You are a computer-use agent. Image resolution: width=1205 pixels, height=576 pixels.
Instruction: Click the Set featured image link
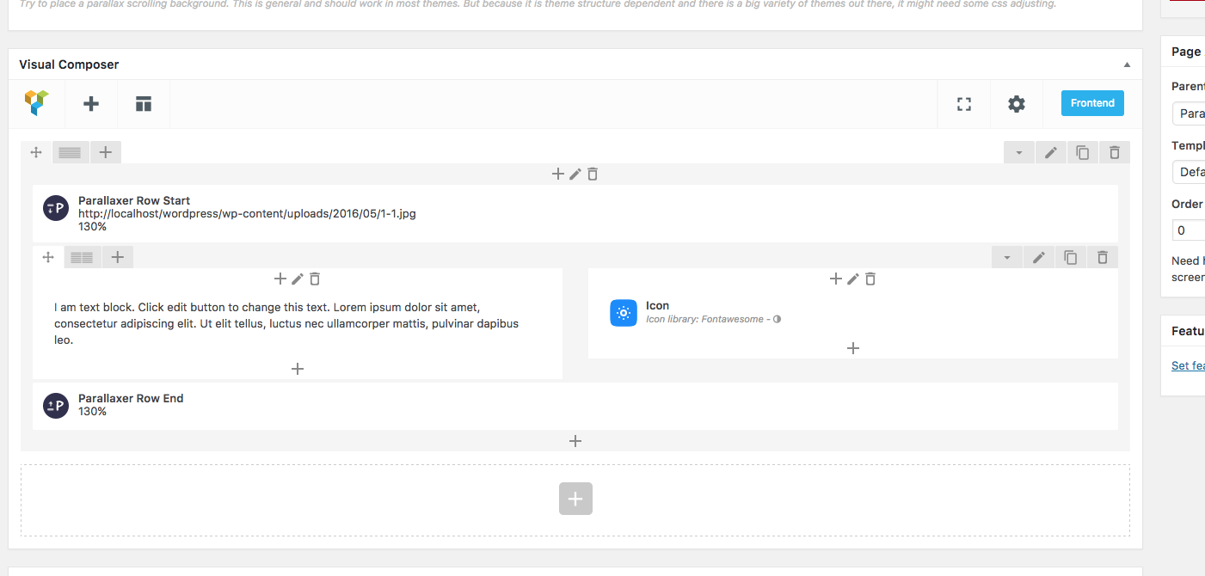(x=1188, y=365)
